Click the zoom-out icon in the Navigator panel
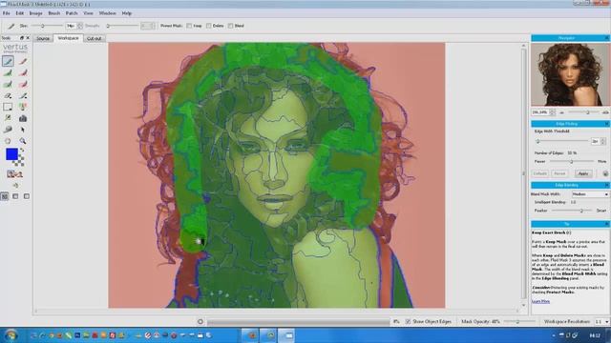The width and height of the screenshot is (611, 343). click(561, 112)
